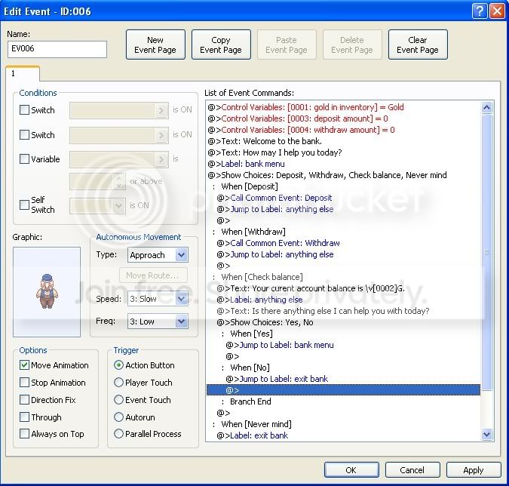The height and width of the screenshot is (486, 509).
Task: Confirm changes with the OK button
Action: coord(351,470)
